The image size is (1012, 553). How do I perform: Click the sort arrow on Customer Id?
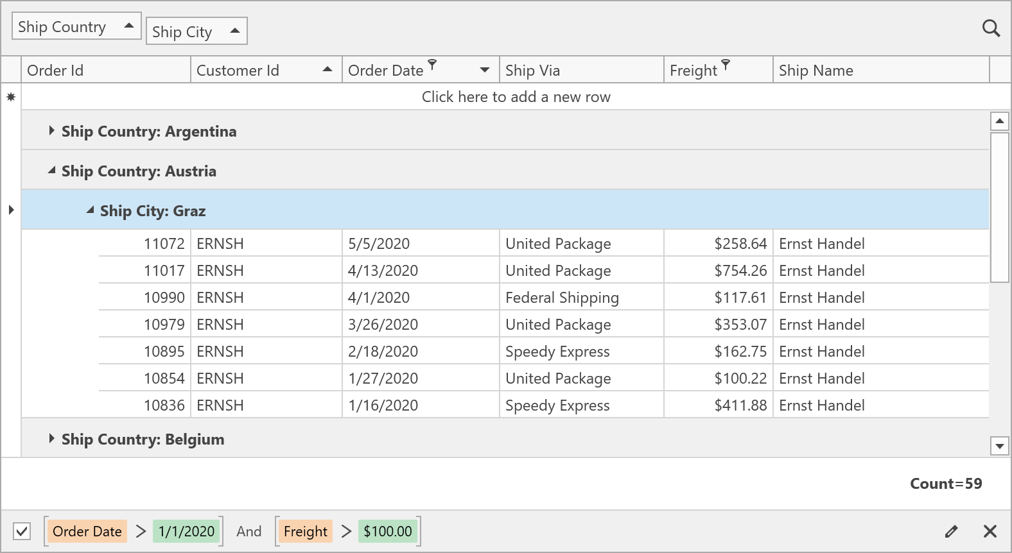327,69
